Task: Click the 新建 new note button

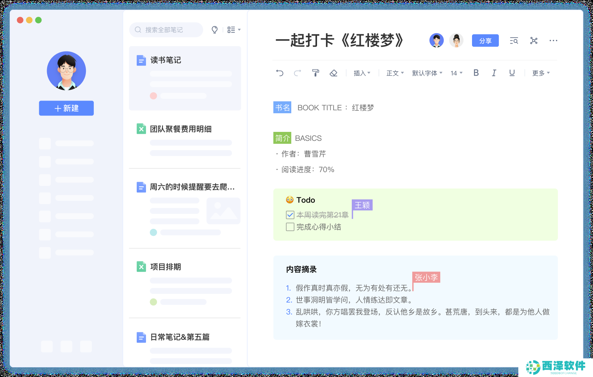Action: click(x=66, y=108)
